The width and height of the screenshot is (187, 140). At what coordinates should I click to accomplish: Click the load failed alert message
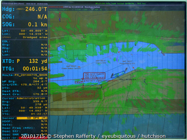(120, 4)
